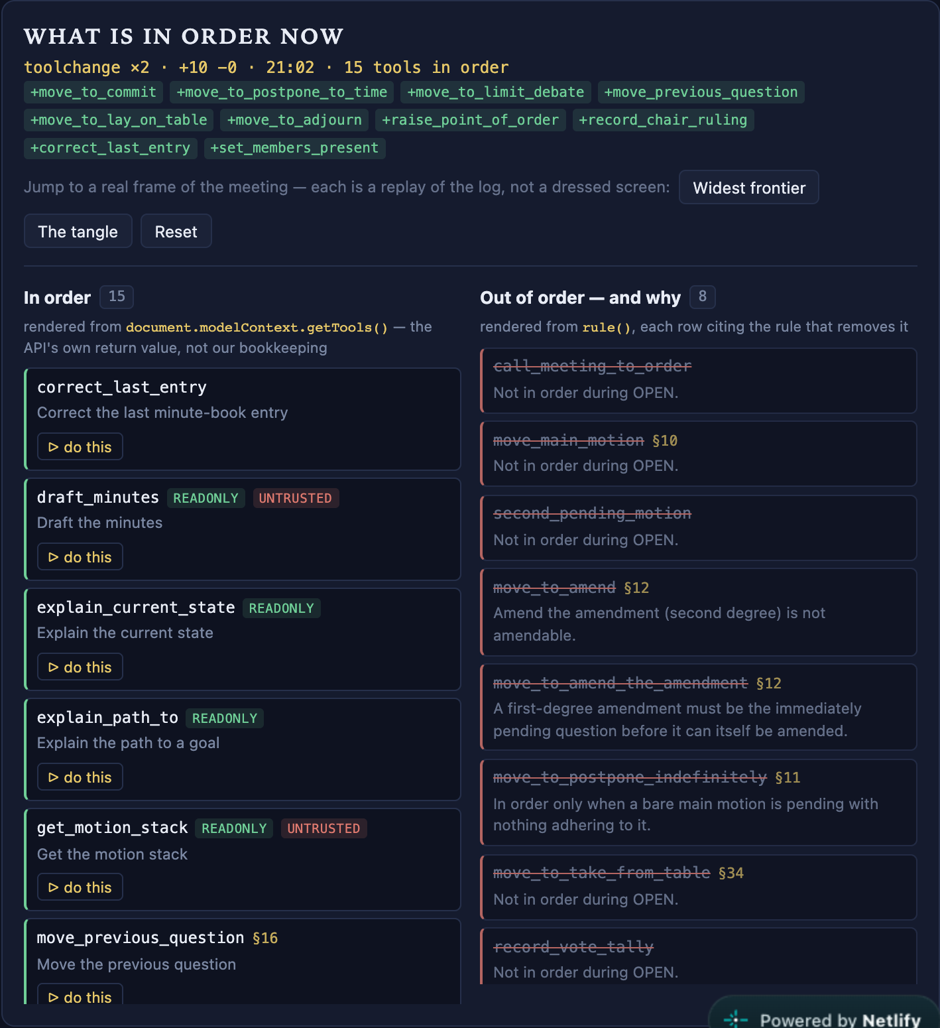The height and width of the screenshot is (1028, 940).
Task: Click play icon under draft_minutes
Action: click(54, 557)
